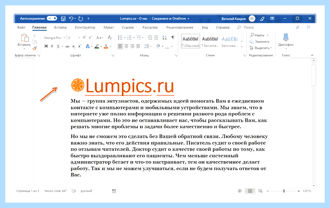Center align text
The height and width of the screenshot is (208, 330).
126,46
